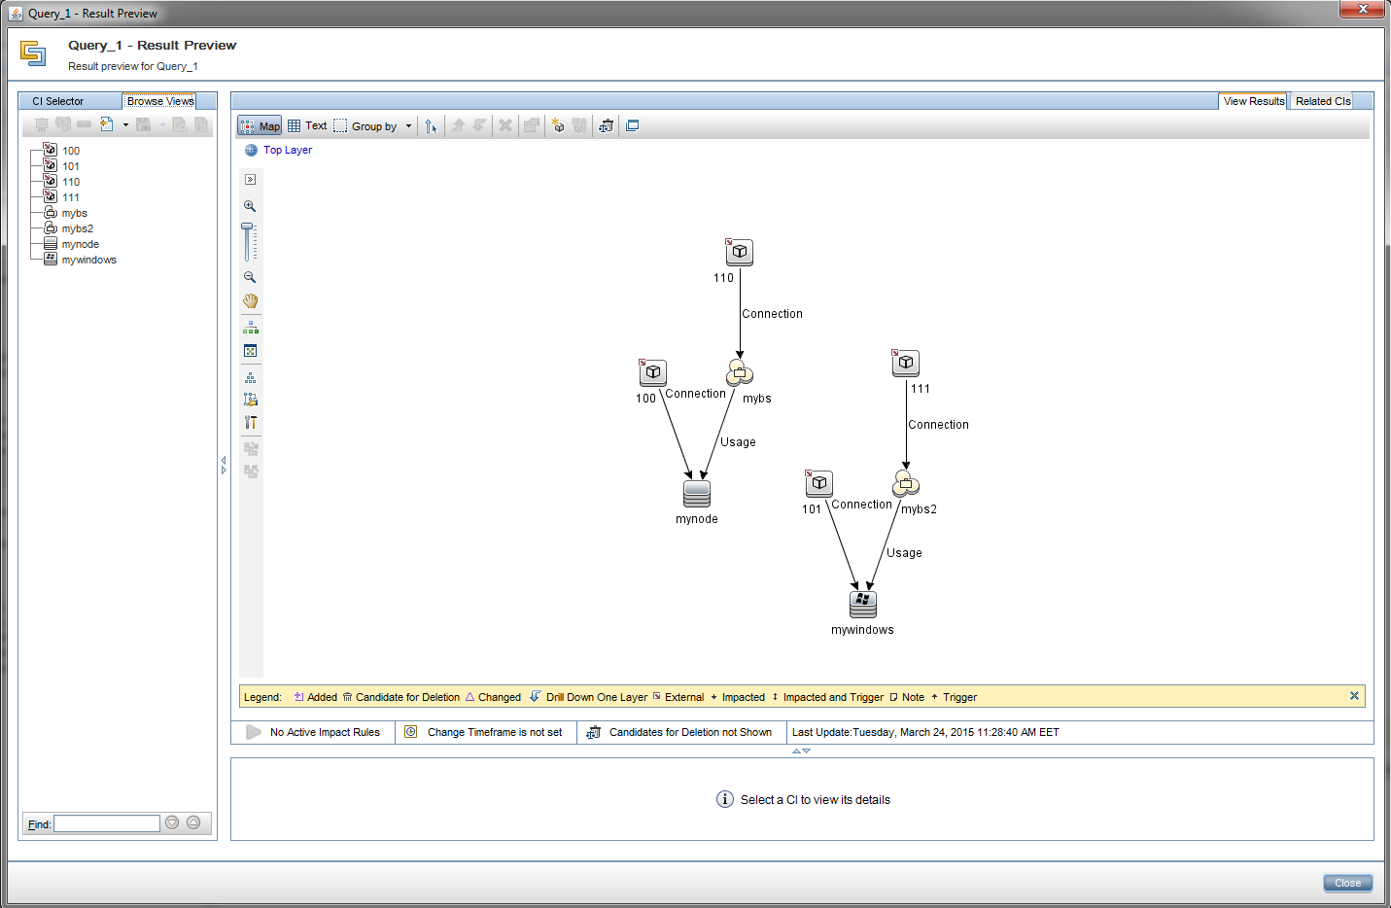Open the View Results tab

pyautogui.click(x=1254, y=101)
